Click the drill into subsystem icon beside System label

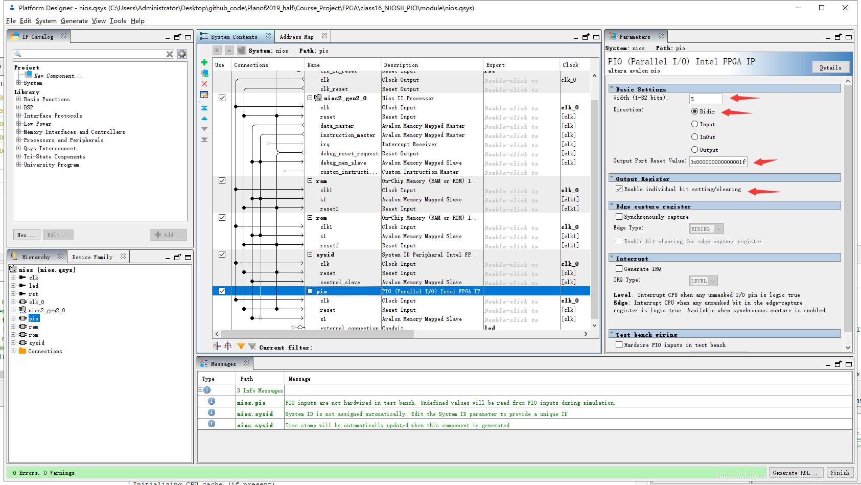pyautogui.click(x=241, y=50)
